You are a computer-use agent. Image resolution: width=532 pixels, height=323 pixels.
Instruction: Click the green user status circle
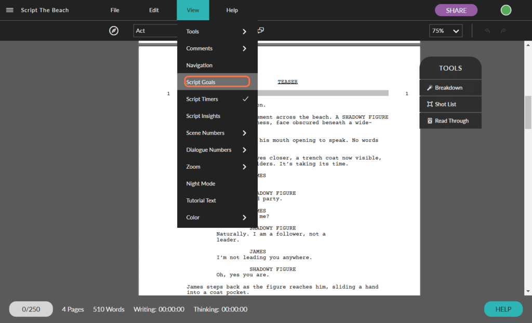(x=506, y=10)
